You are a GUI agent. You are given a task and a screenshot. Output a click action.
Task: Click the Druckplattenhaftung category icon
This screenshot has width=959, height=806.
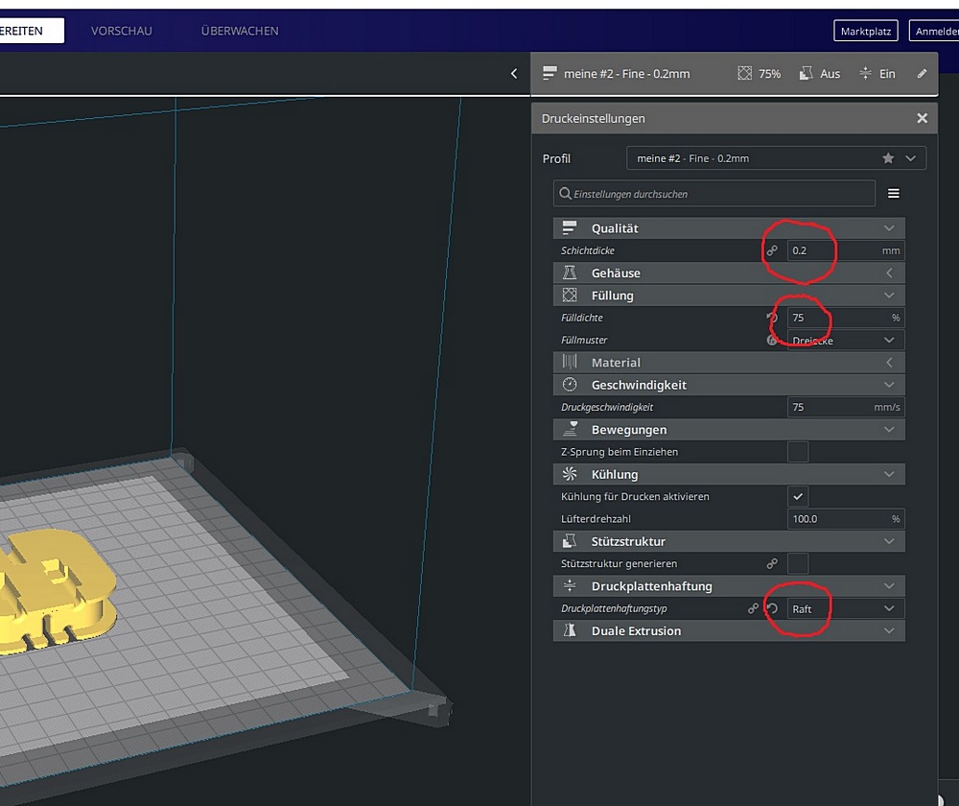point(570,585)
